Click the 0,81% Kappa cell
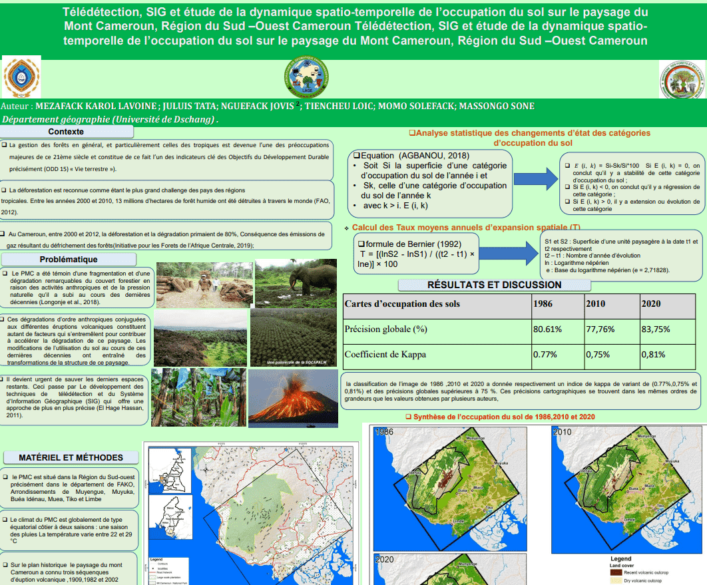Viewport: 707px width, 585px height. click(x=668, y=357)
